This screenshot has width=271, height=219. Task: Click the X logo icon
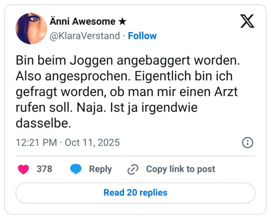click(247, 21)
